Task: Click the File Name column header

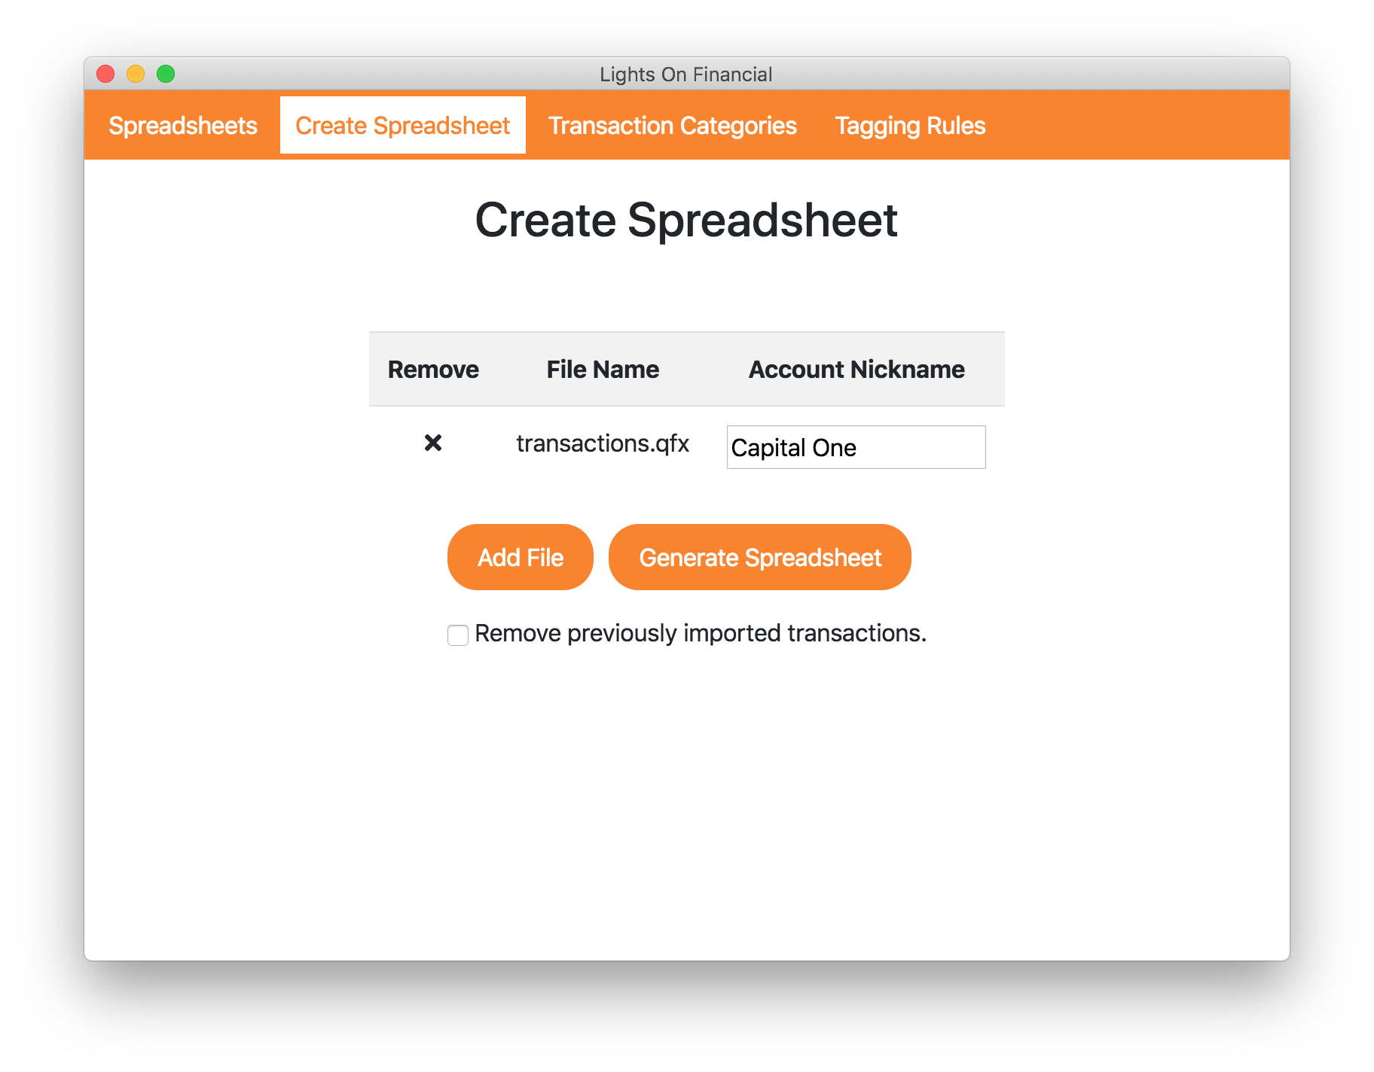Action: click(x=602, y=369)
